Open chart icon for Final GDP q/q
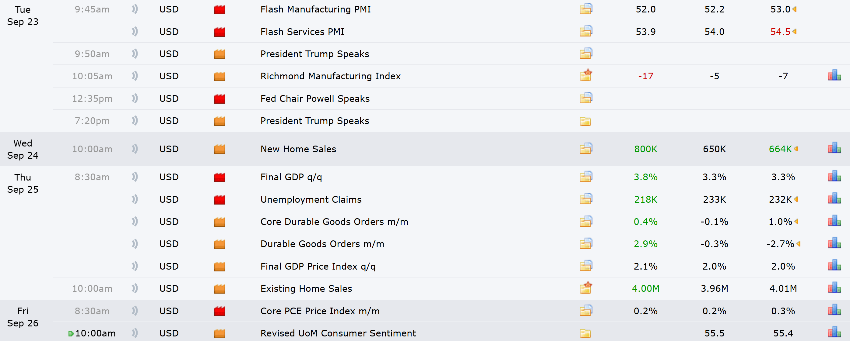The image size is (850, 341). click(x=834, y=177)
